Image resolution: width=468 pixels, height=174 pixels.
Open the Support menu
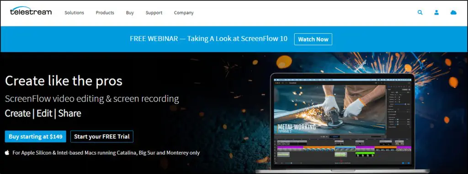click(154, 13)
